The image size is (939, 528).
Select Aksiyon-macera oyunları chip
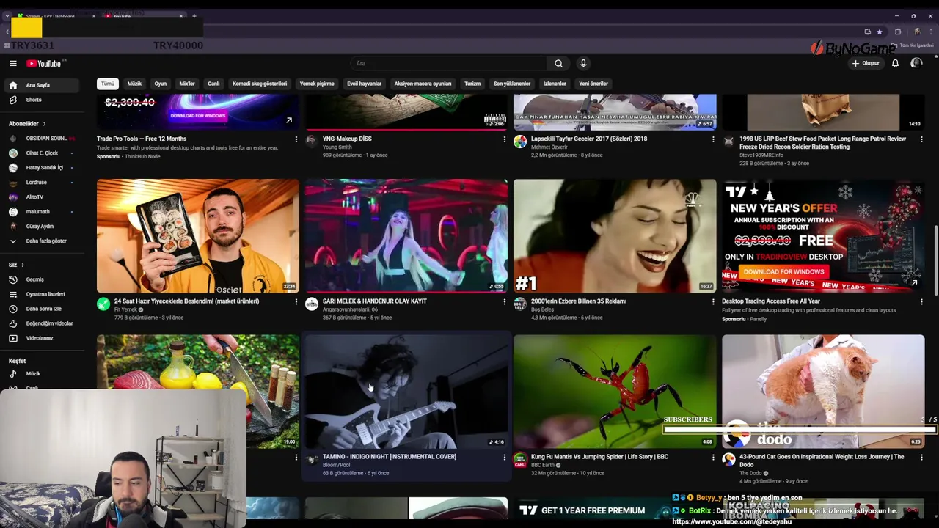[x=423, y=84]
